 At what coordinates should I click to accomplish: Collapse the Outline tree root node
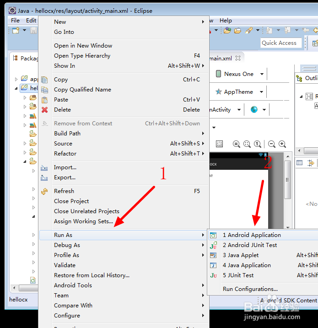tap(301, 97)
